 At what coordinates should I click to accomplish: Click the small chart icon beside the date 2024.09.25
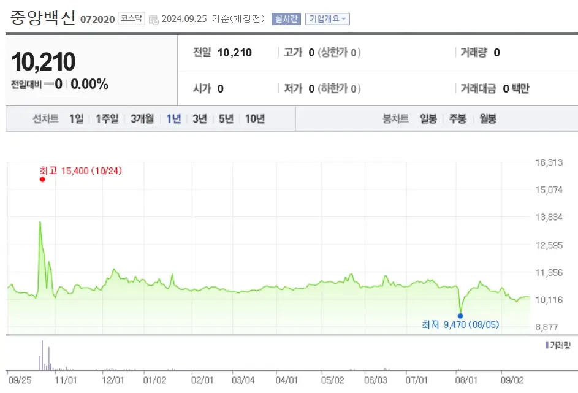(x=154, y=18)
